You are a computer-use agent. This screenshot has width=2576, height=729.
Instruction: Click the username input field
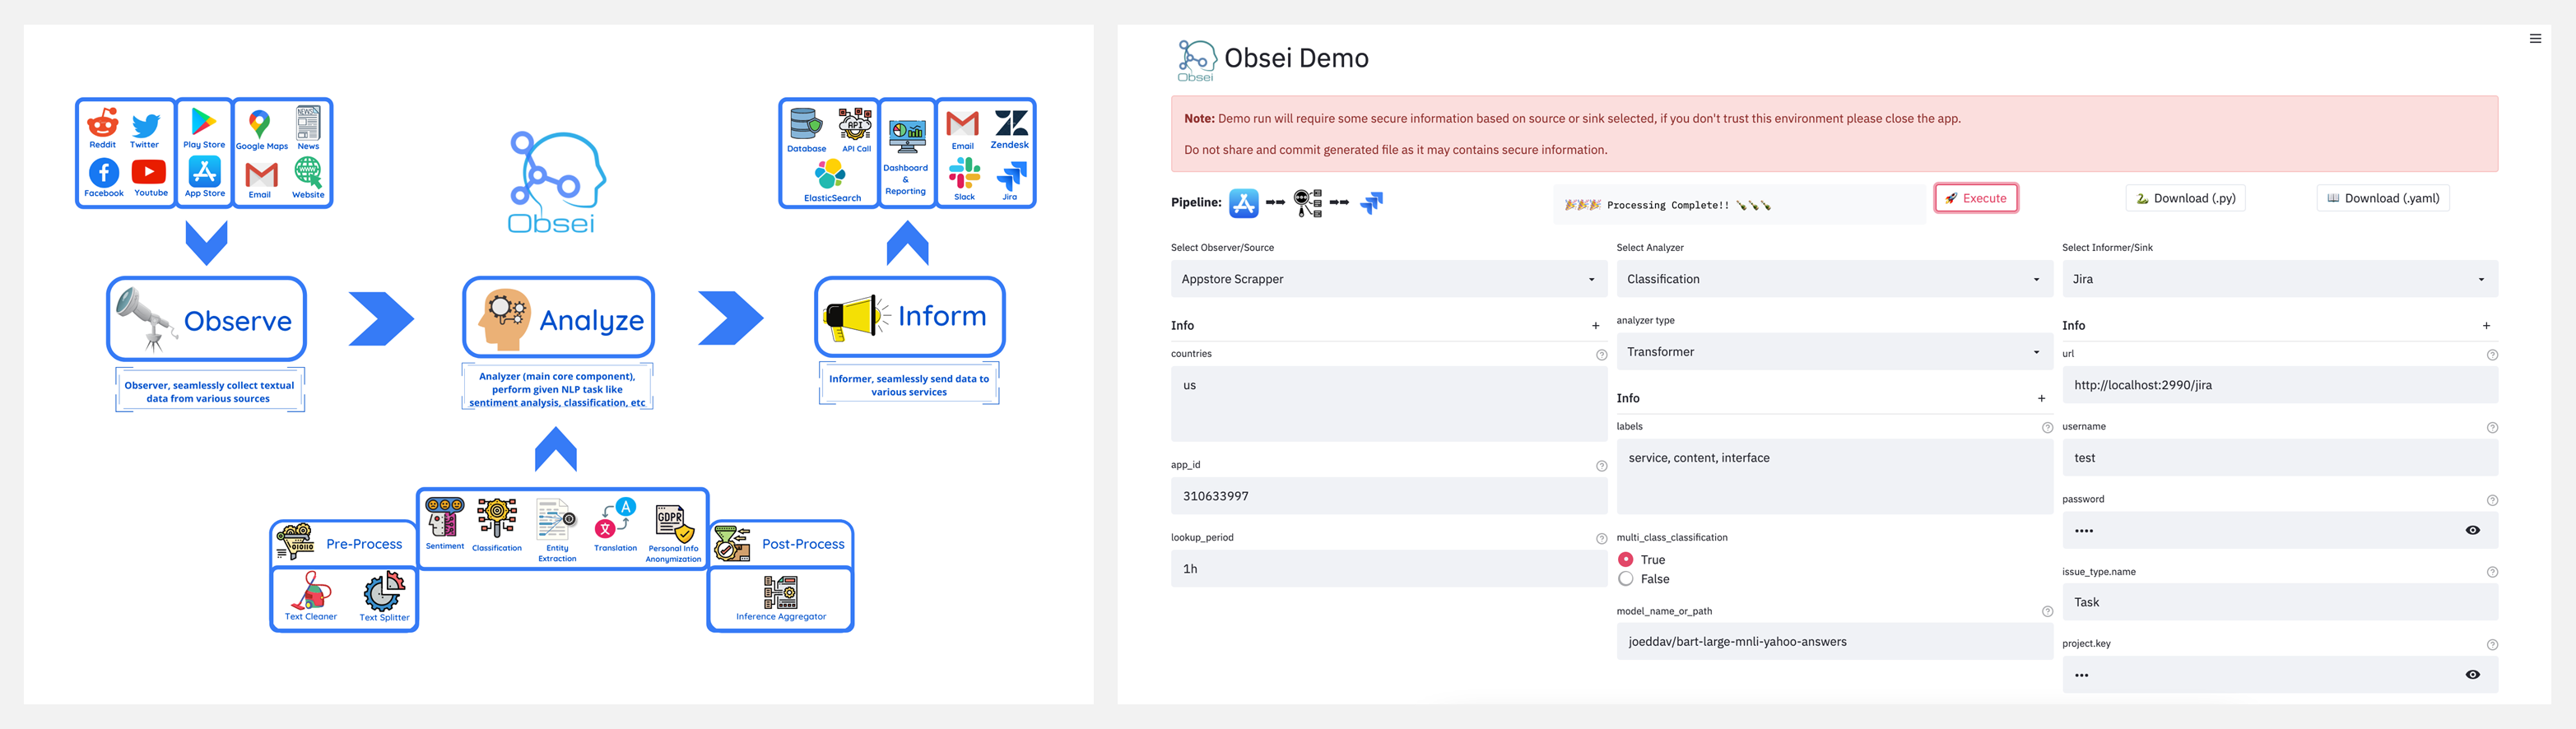click(2280, 458)
